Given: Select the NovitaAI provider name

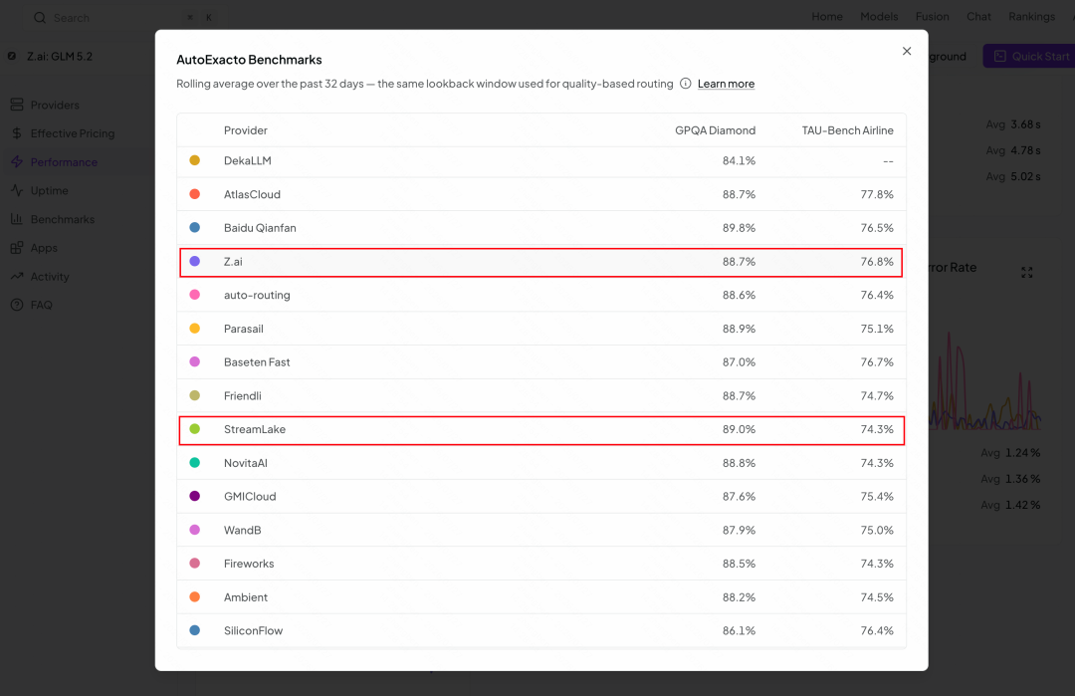Looking at the screenshot, I should tap(246, 463).
